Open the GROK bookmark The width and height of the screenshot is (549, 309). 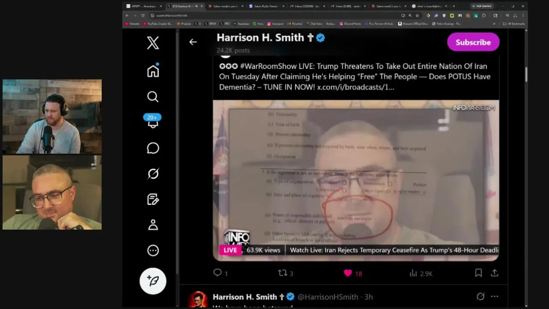coord(211,24)
